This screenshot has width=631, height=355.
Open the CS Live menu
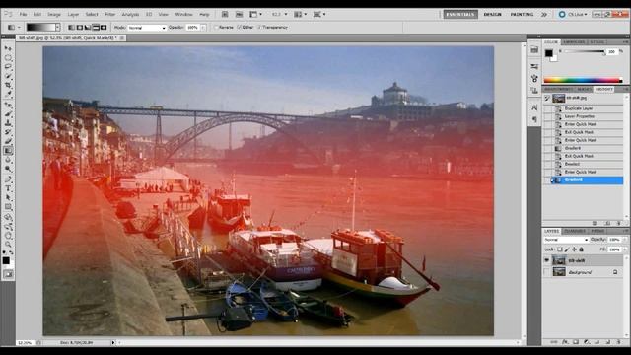573,14
